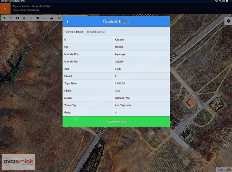
Task: Select the Öznitelik Bilgisi tab
Action: point(74,32)
